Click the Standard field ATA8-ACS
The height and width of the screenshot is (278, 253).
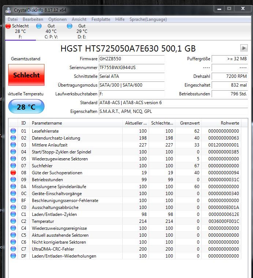coord(173,103)
